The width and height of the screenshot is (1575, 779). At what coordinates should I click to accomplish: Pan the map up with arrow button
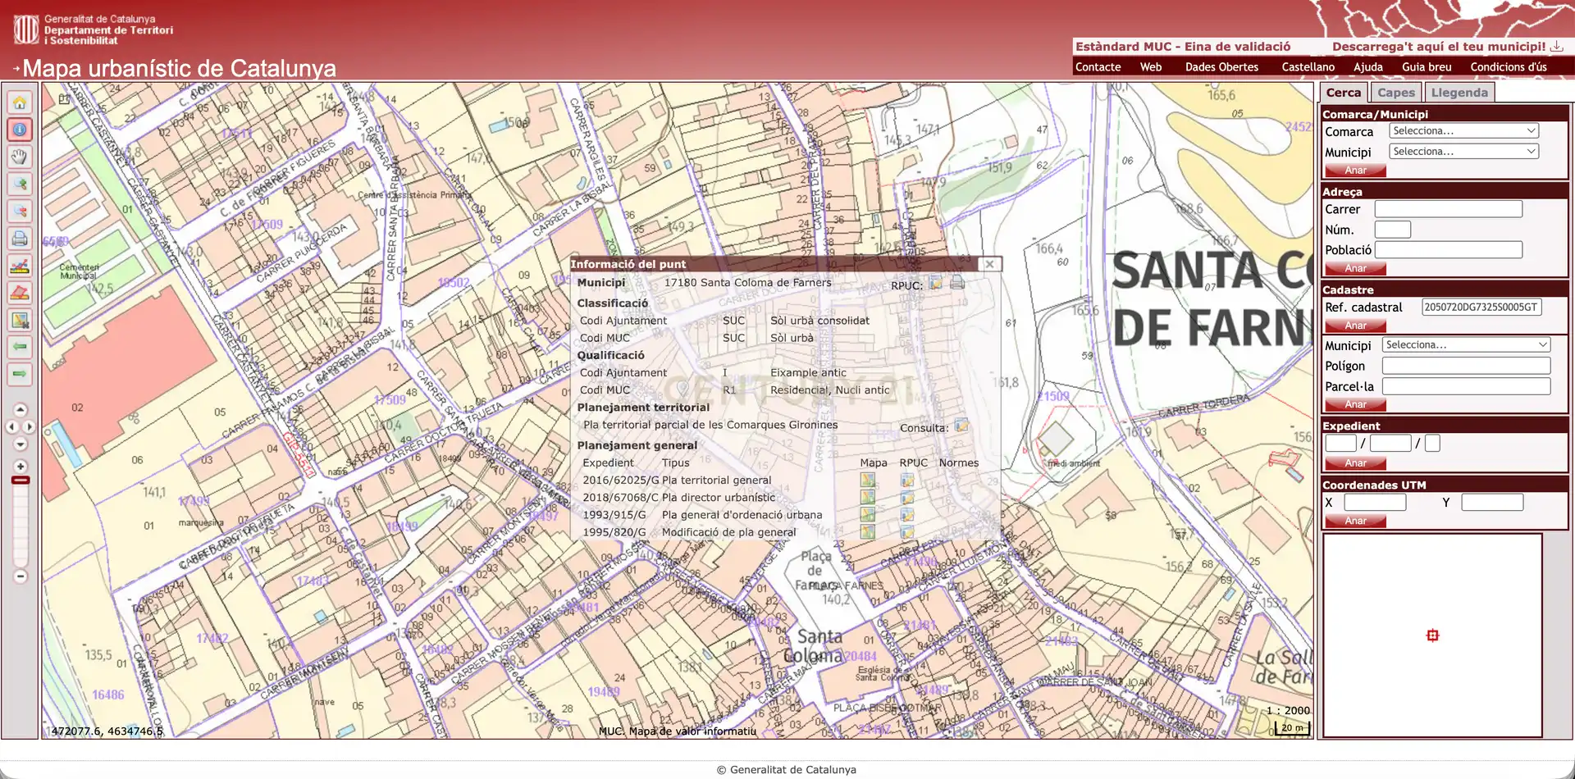coord(21,410)
